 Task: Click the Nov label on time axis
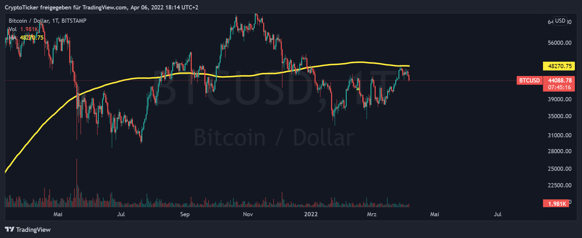248,214
